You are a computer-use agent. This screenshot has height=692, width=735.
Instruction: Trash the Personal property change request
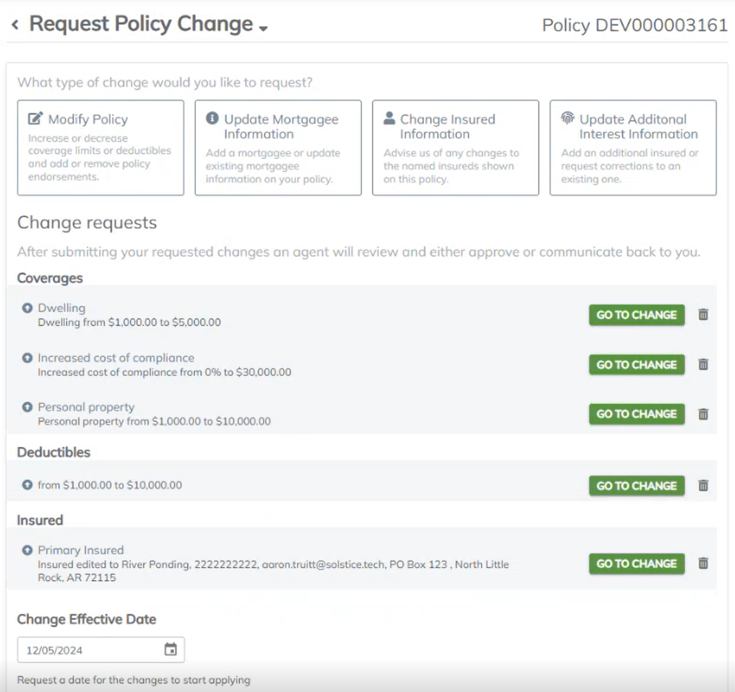[703, 414]
